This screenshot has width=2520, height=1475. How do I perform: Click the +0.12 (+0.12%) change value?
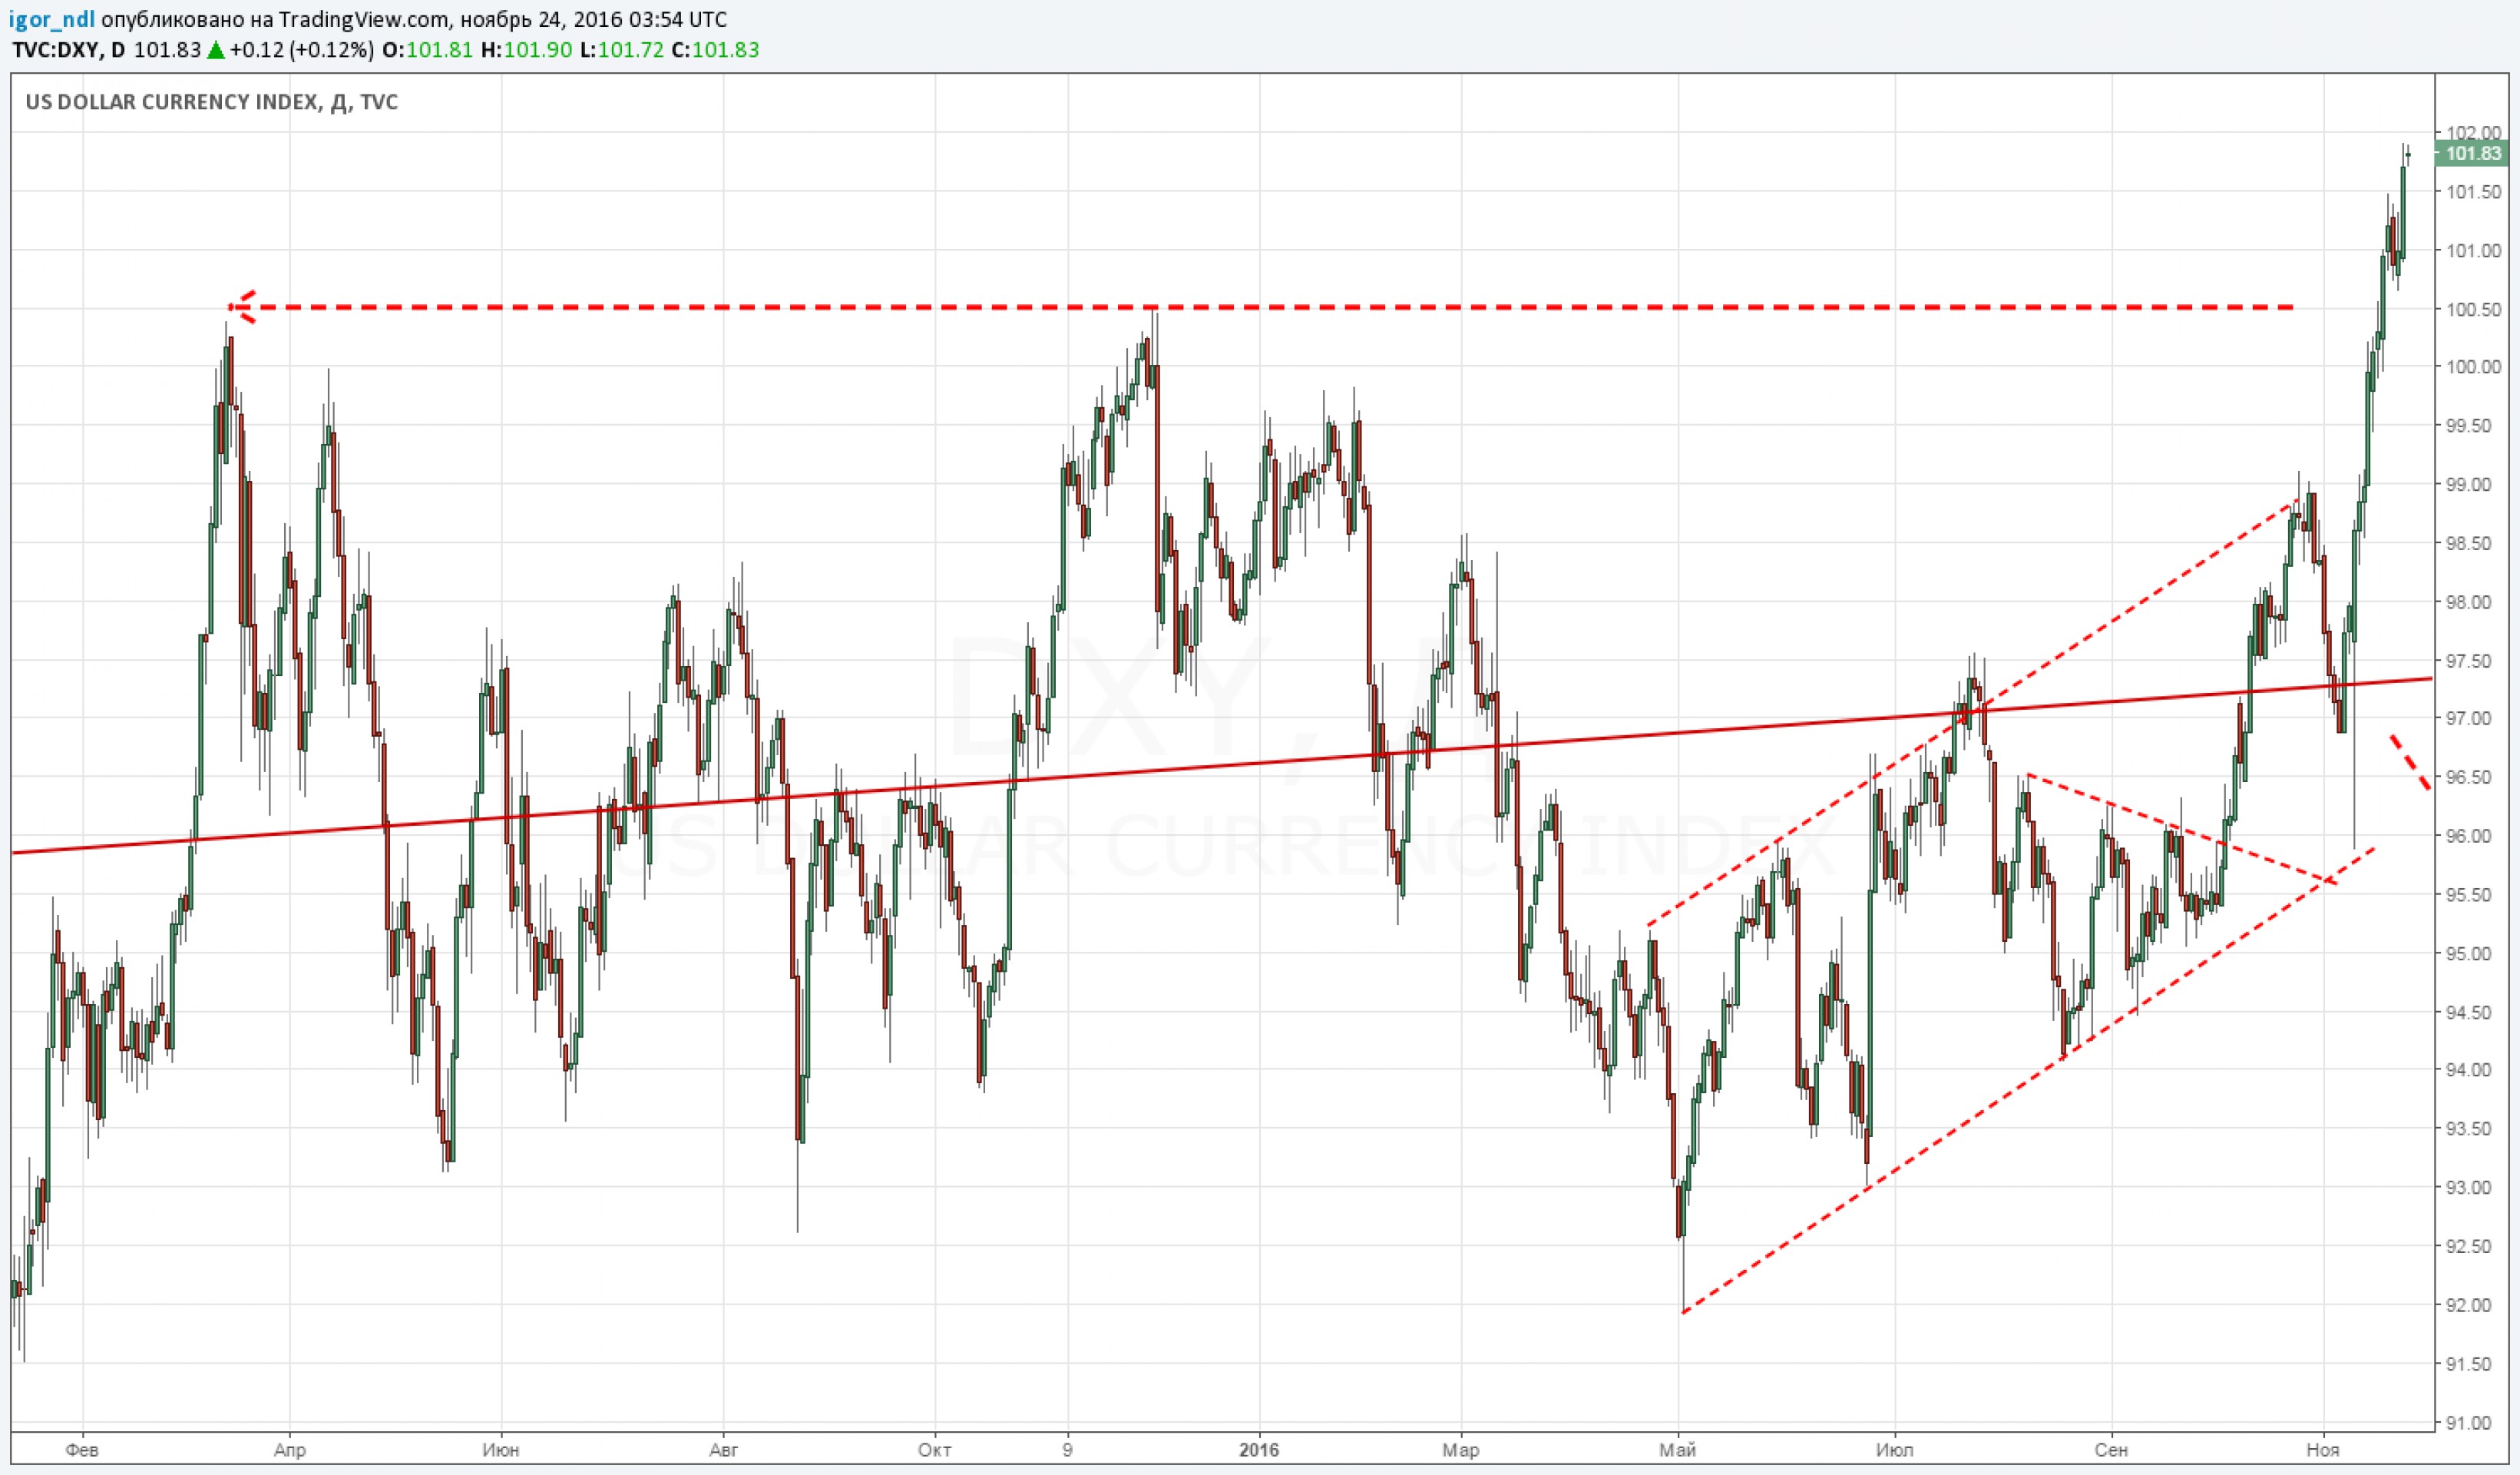(302, 50)
